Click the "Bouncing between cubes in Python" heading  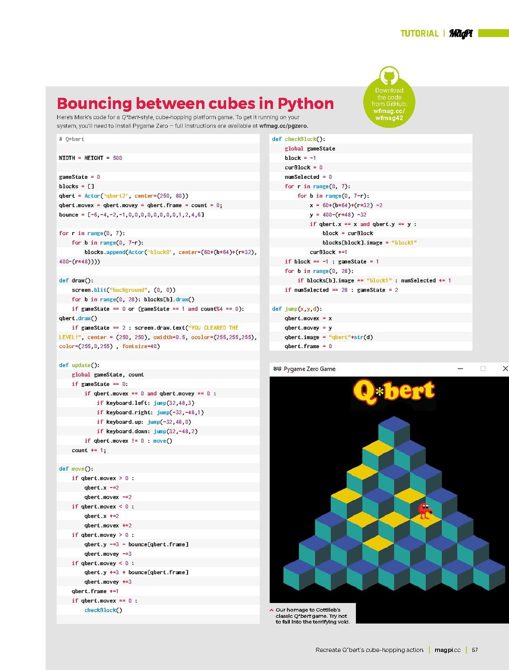click(x=195, y=103)
